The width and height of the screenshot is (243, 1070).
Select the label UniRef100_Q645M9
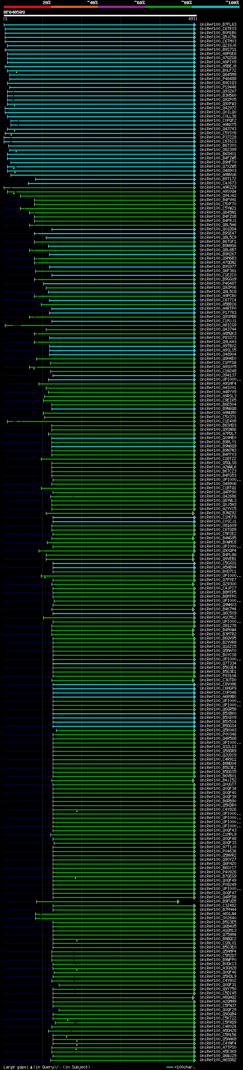(218, 74)
